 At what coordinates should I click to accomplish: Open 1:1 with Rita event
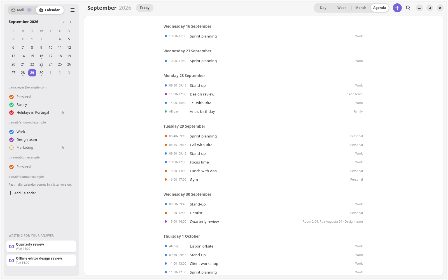pyautogui.click(x=263, y=103)
